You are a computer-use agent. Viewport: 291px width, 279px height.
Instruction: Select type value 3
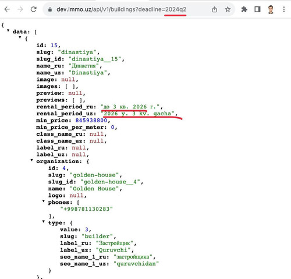coord(87,229)
